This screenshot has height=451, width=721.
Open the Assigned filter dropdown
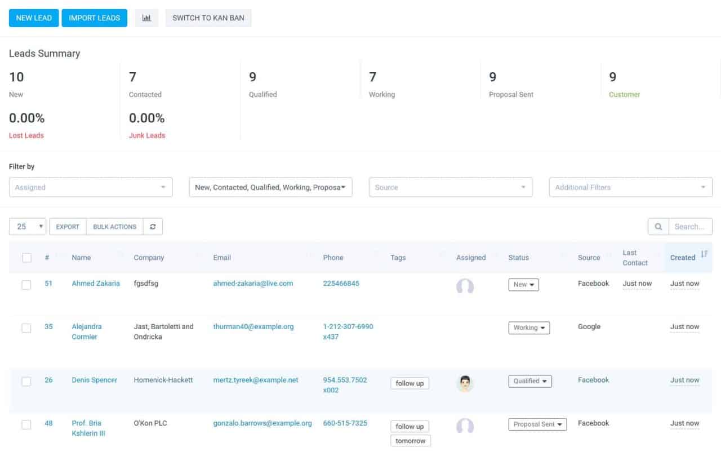coord(91,187)
